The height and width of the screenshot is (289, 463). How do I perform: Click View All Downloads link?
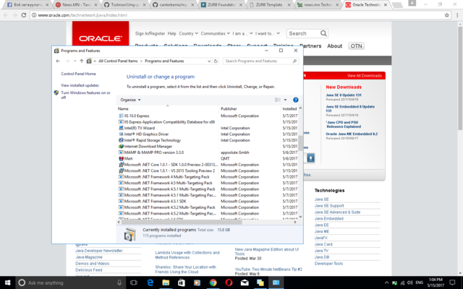364,75
